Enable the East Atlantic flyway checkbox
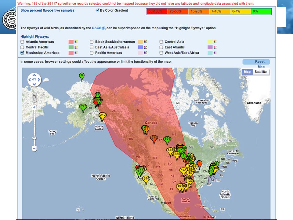The height and width of the screenshot is (220, 293). 161,47
